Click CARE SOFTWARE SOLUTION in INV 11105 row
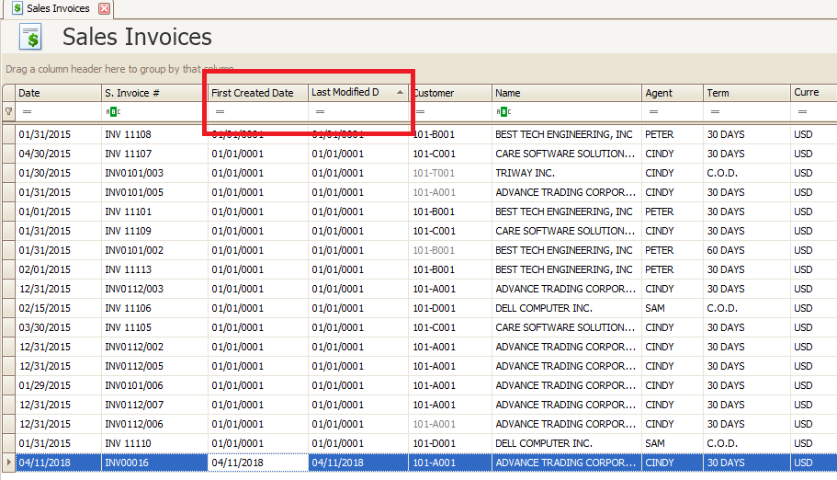The width and height of the screenshot is (837, 480). tap(566, 327)
